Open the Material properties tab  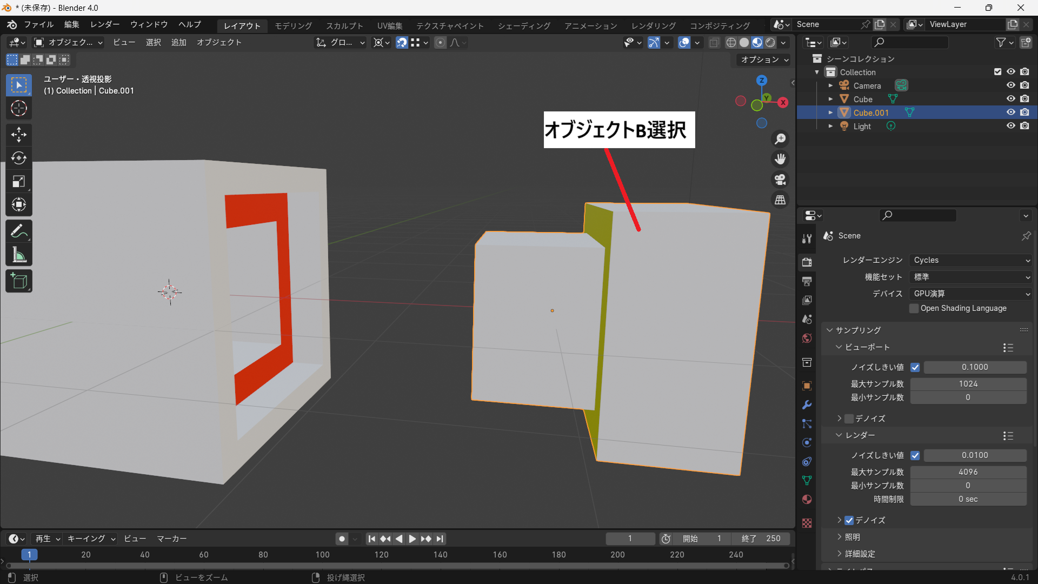click(x=807, y=499)
